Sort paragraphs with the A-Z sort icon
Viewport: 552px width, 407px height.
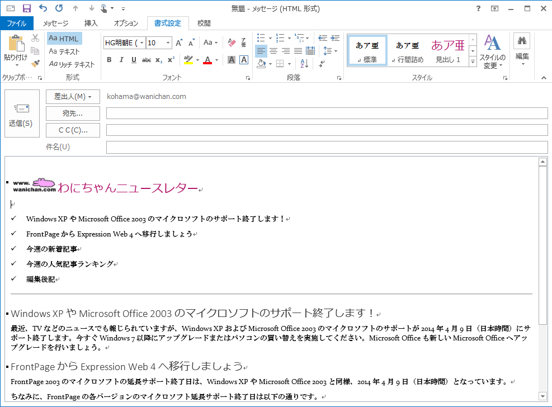pyautogui.click(x=304, y=63)
